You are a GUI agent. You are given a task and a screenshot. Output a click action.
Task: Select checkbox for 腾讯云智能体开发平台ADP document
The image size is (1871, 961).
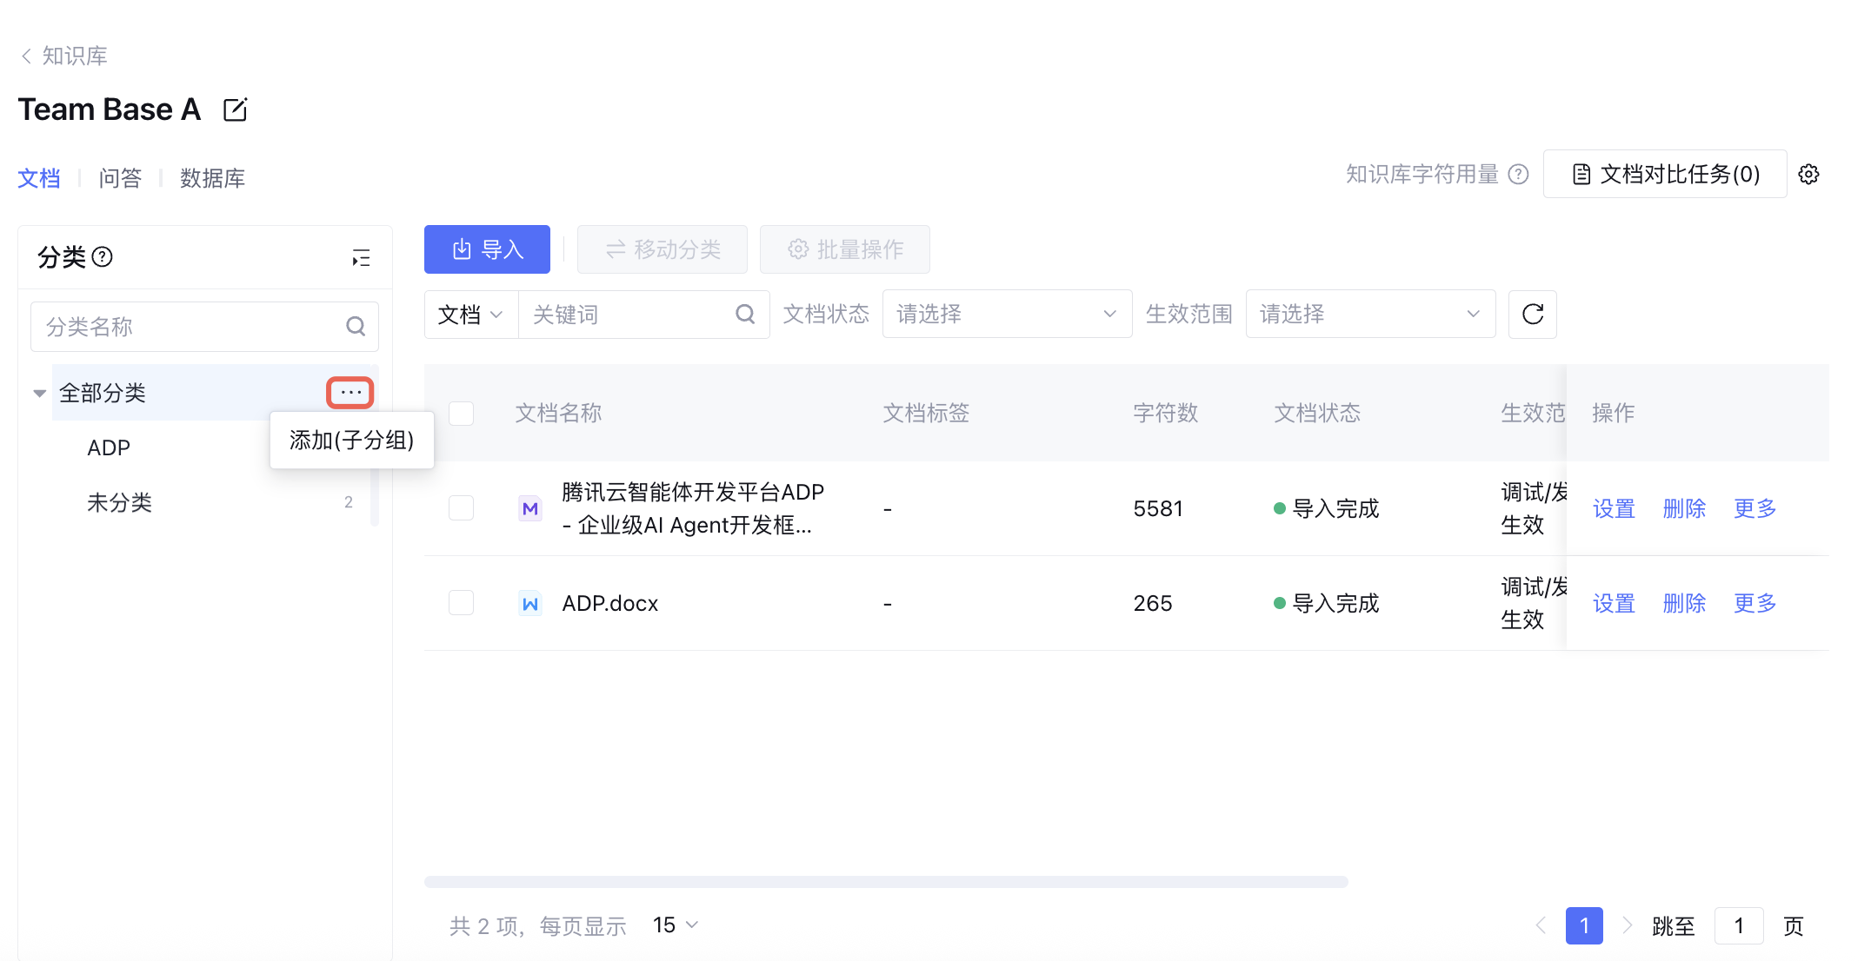[461, 508]
